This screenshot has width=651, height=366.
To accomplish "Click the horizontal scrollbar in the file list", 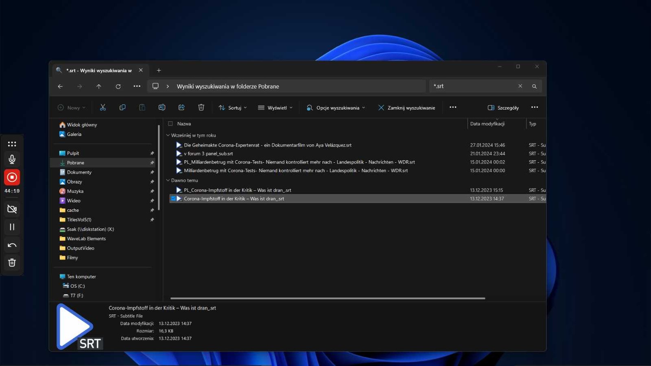I will click(328, 298).
